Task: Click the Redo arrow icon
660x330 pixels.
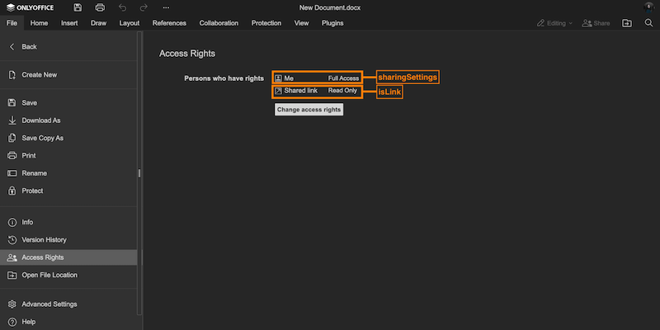Action: tap(144, 7)
